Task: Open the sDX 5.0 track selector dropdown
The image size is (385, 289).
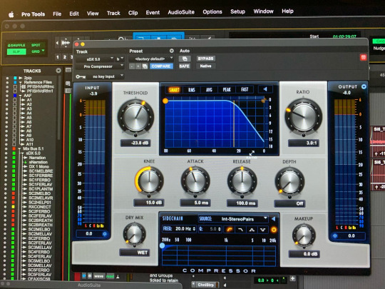Action: 95,59
